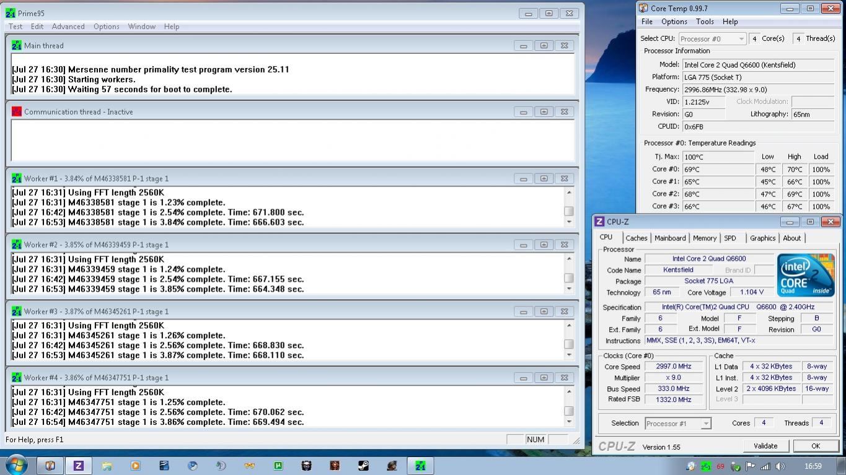The height and width of the screenshot is (475, 846).
Task: Click the Intel Core 2 Quad logo
Action: [x=805, y=275]
